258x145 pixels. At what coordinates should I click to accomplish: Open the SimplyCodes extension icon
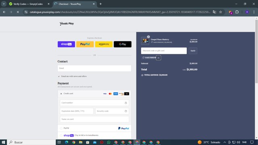pyautogui.click(x=231, y=12)
